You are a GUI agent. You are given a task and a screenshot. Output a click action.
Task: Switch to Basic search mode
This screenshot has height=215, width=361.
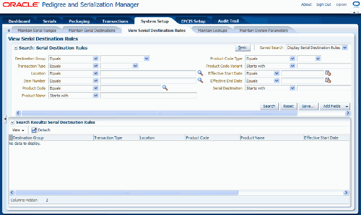coord(243,48)
